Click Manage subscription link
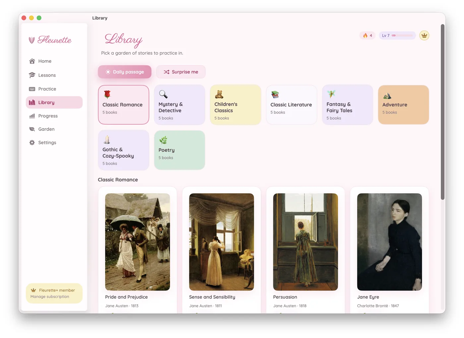 click(50, 297)
